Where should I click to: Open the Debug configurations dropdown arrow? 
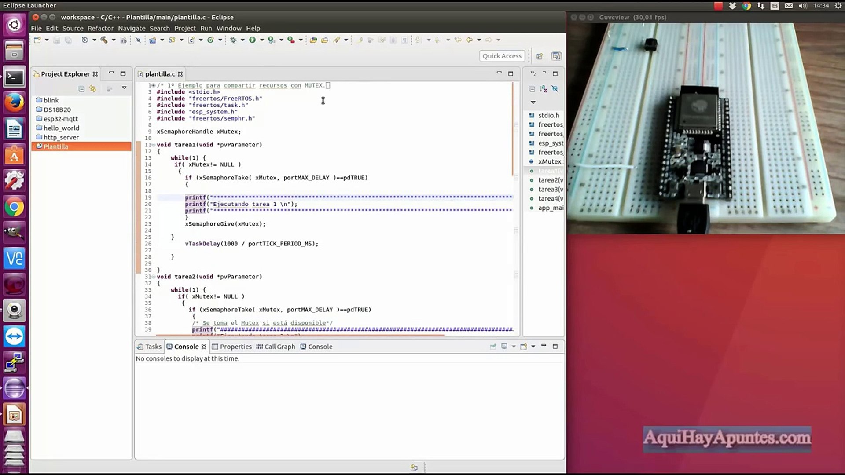click(x=242, y=40)
